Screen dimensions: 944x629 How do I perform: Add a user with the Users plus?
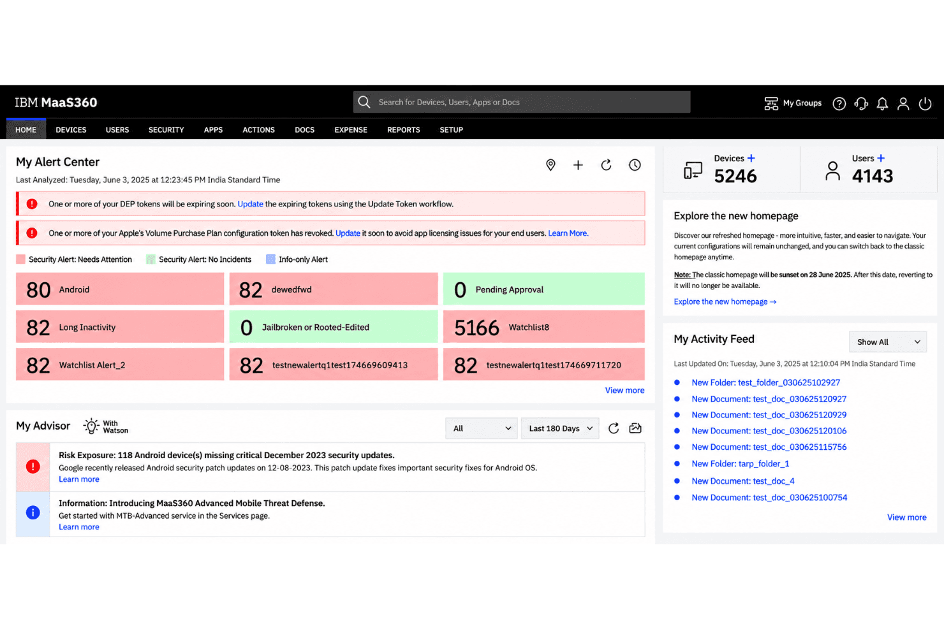[x=881, y=158]
